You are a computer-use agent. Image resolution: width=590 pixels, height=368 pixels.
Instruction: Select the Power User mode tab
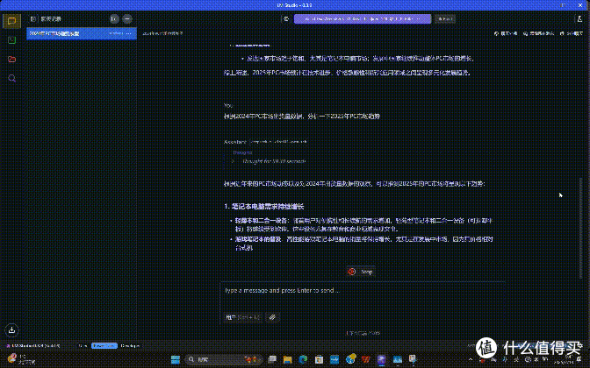104,345
